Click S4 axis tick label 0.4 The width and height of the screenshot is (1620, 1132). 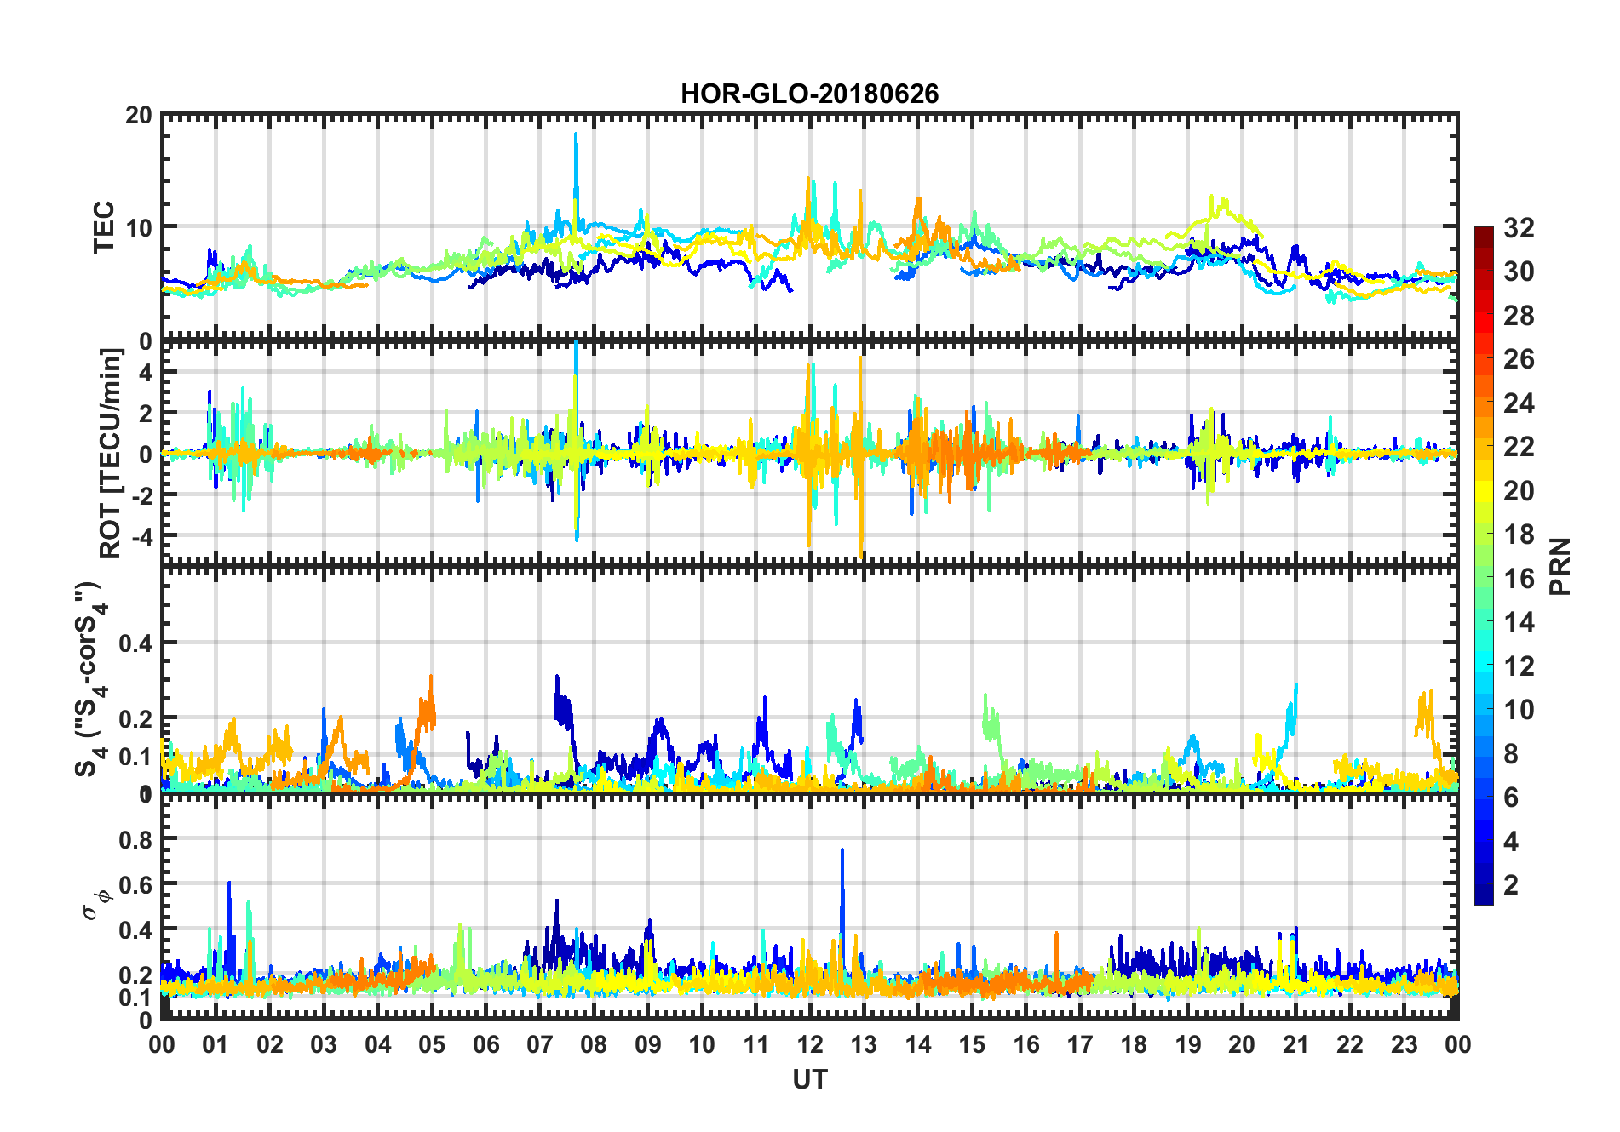(136, 643)
